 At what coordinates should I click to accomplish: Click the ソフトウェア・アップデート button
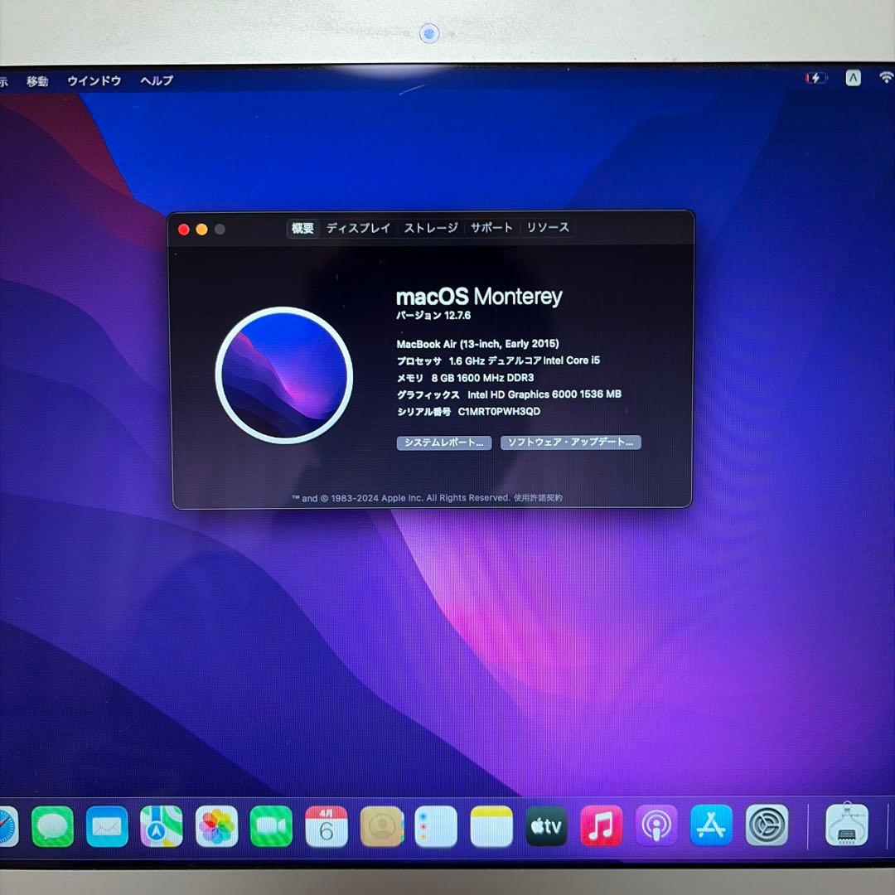coord(570,443)
